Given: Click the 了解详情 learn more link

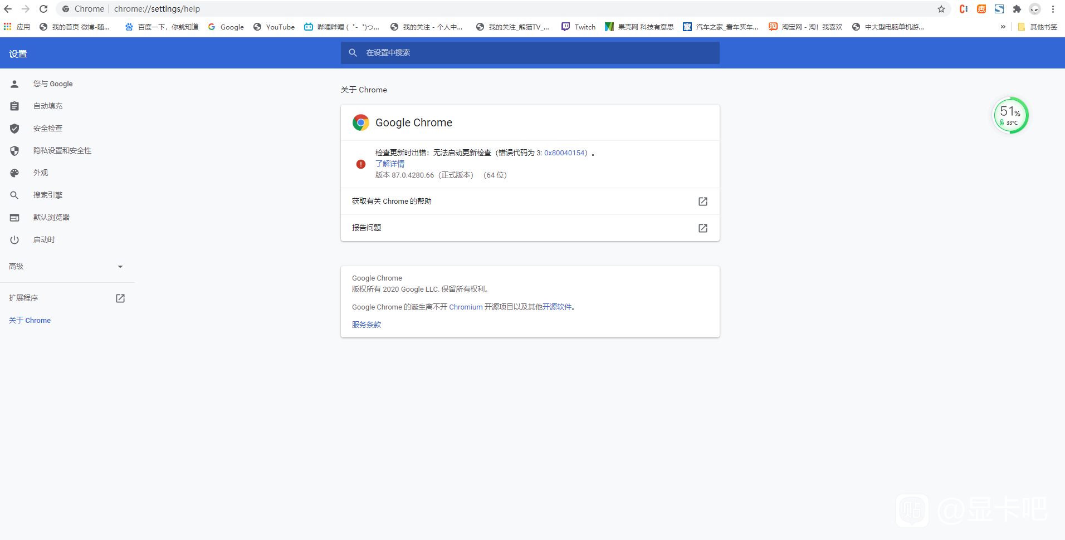Looking at the screenshot, I should [x=390, y=164].
